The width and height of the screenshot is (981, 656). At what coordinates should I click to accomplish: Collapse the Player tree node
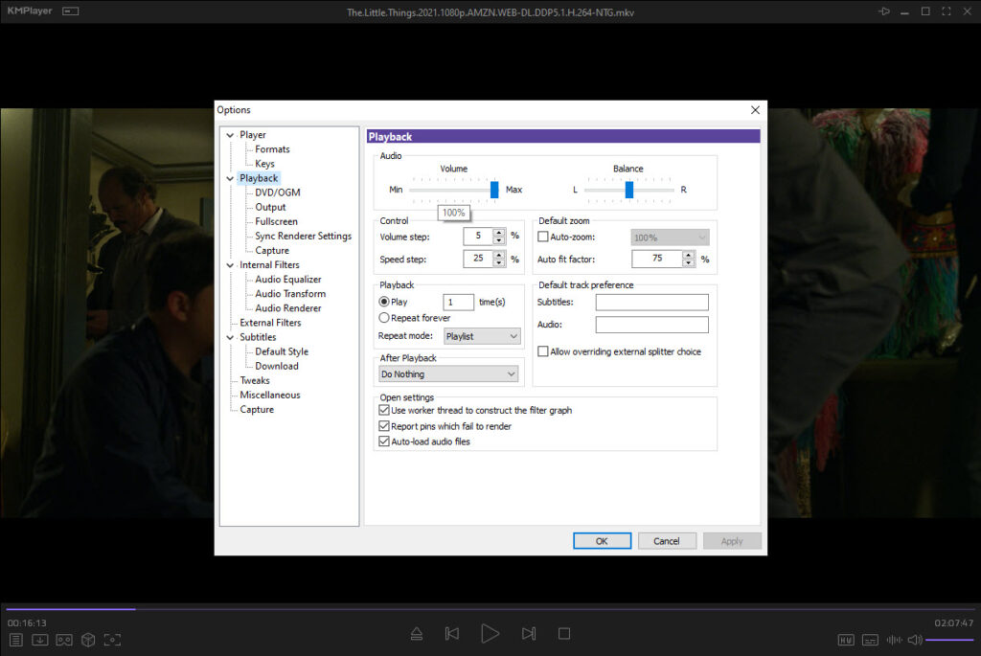coord(230,135)
